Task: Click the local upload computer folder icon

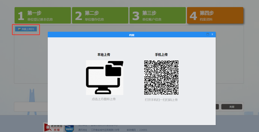Action: [105, 78]
